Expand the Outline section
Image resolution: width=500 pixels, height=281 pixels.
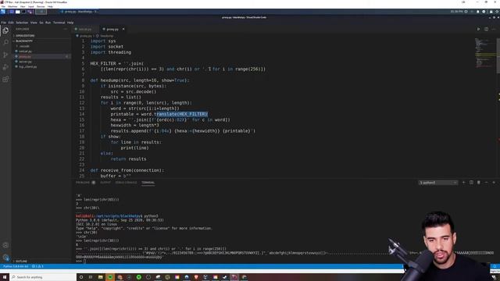tap(21, 261)
